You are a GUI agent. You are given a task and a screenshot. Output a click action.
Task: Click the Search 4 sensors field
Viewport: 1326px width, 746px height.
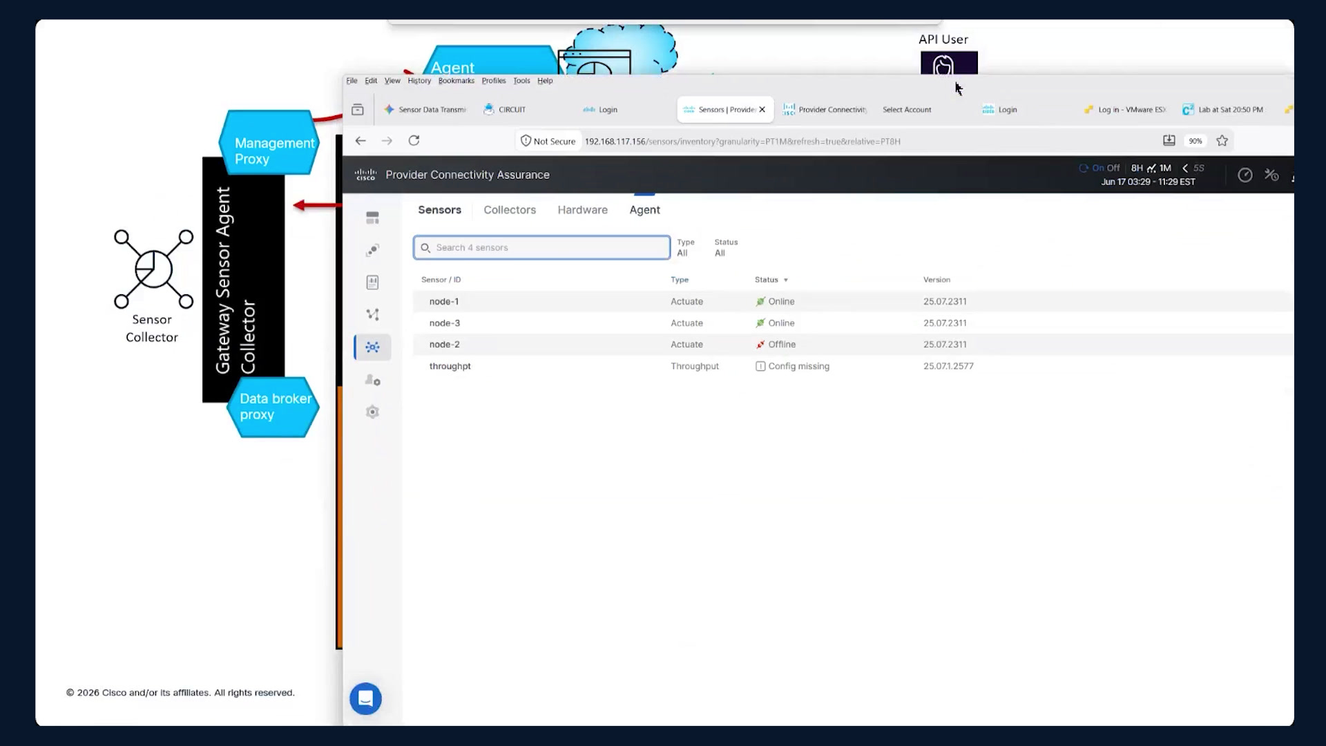pyautogui.click(x=541, y=247)
